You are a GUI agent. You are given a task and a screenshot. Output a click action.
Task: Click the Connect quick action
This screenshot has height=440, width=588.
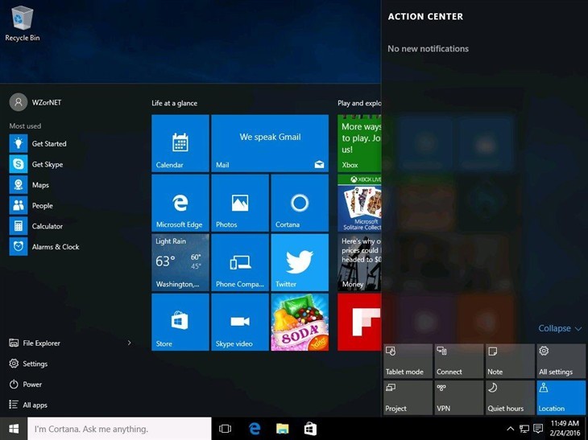click(458, 361)
